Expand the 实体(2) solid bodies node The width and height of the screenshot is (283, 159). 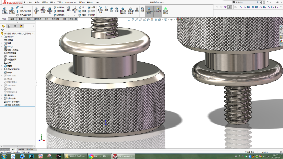click(2, 47)
